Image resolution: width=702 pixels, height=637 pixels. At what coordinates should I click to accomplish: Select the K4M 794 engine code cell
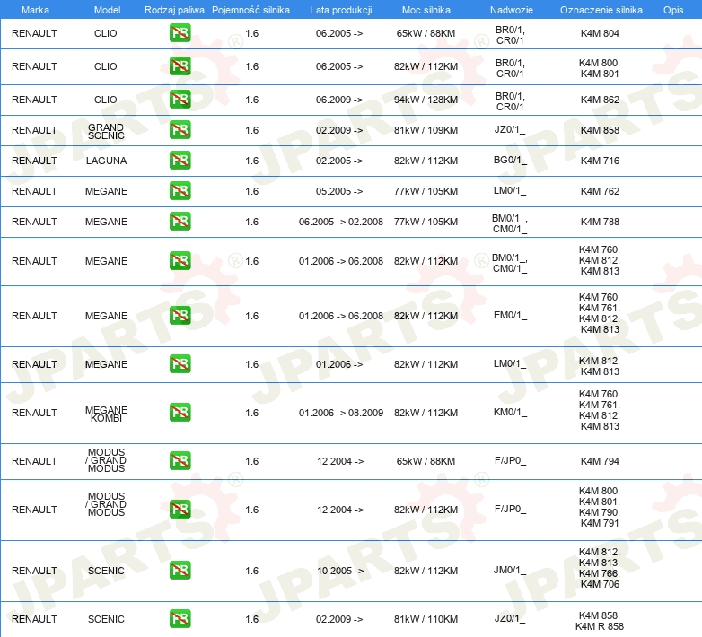[600, 461]
